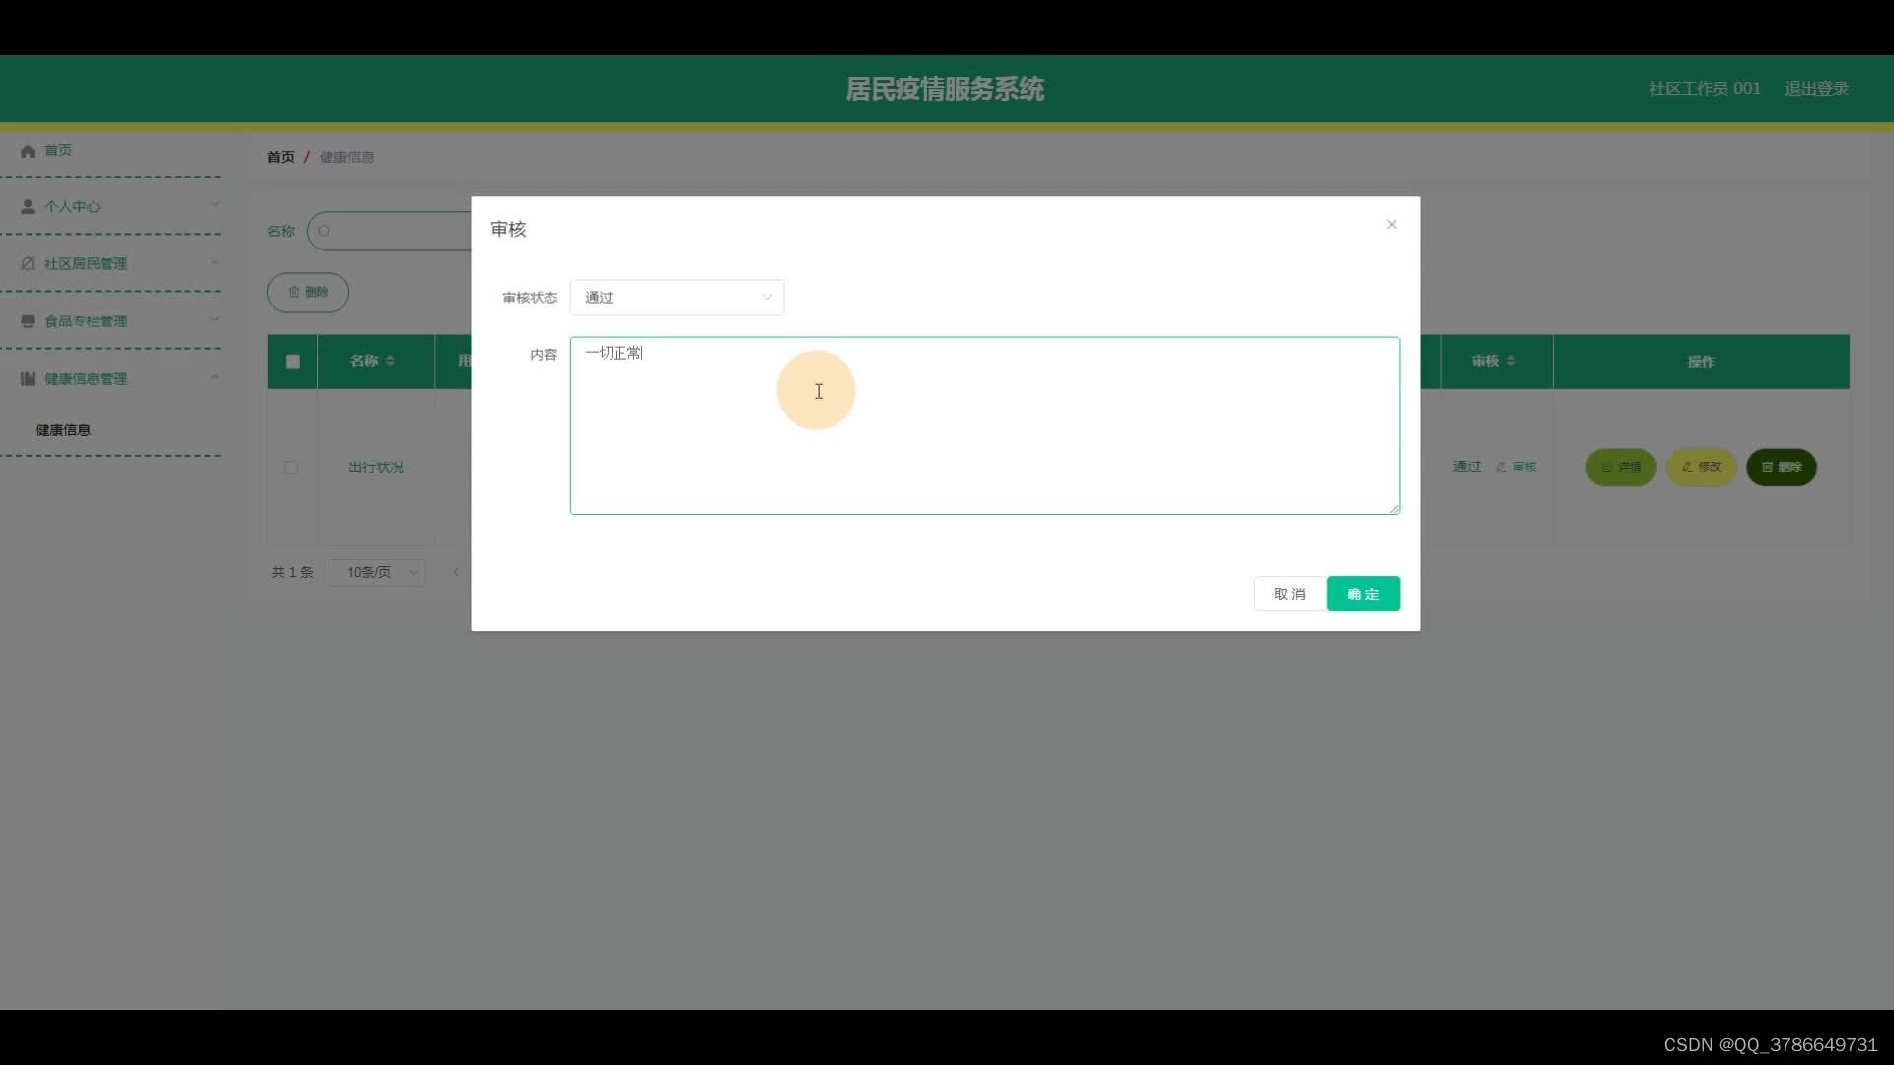Viewport: 1894px width, 1065px height.
Task: Click the icon beside 社区居民管理
Action: (28, 264)
